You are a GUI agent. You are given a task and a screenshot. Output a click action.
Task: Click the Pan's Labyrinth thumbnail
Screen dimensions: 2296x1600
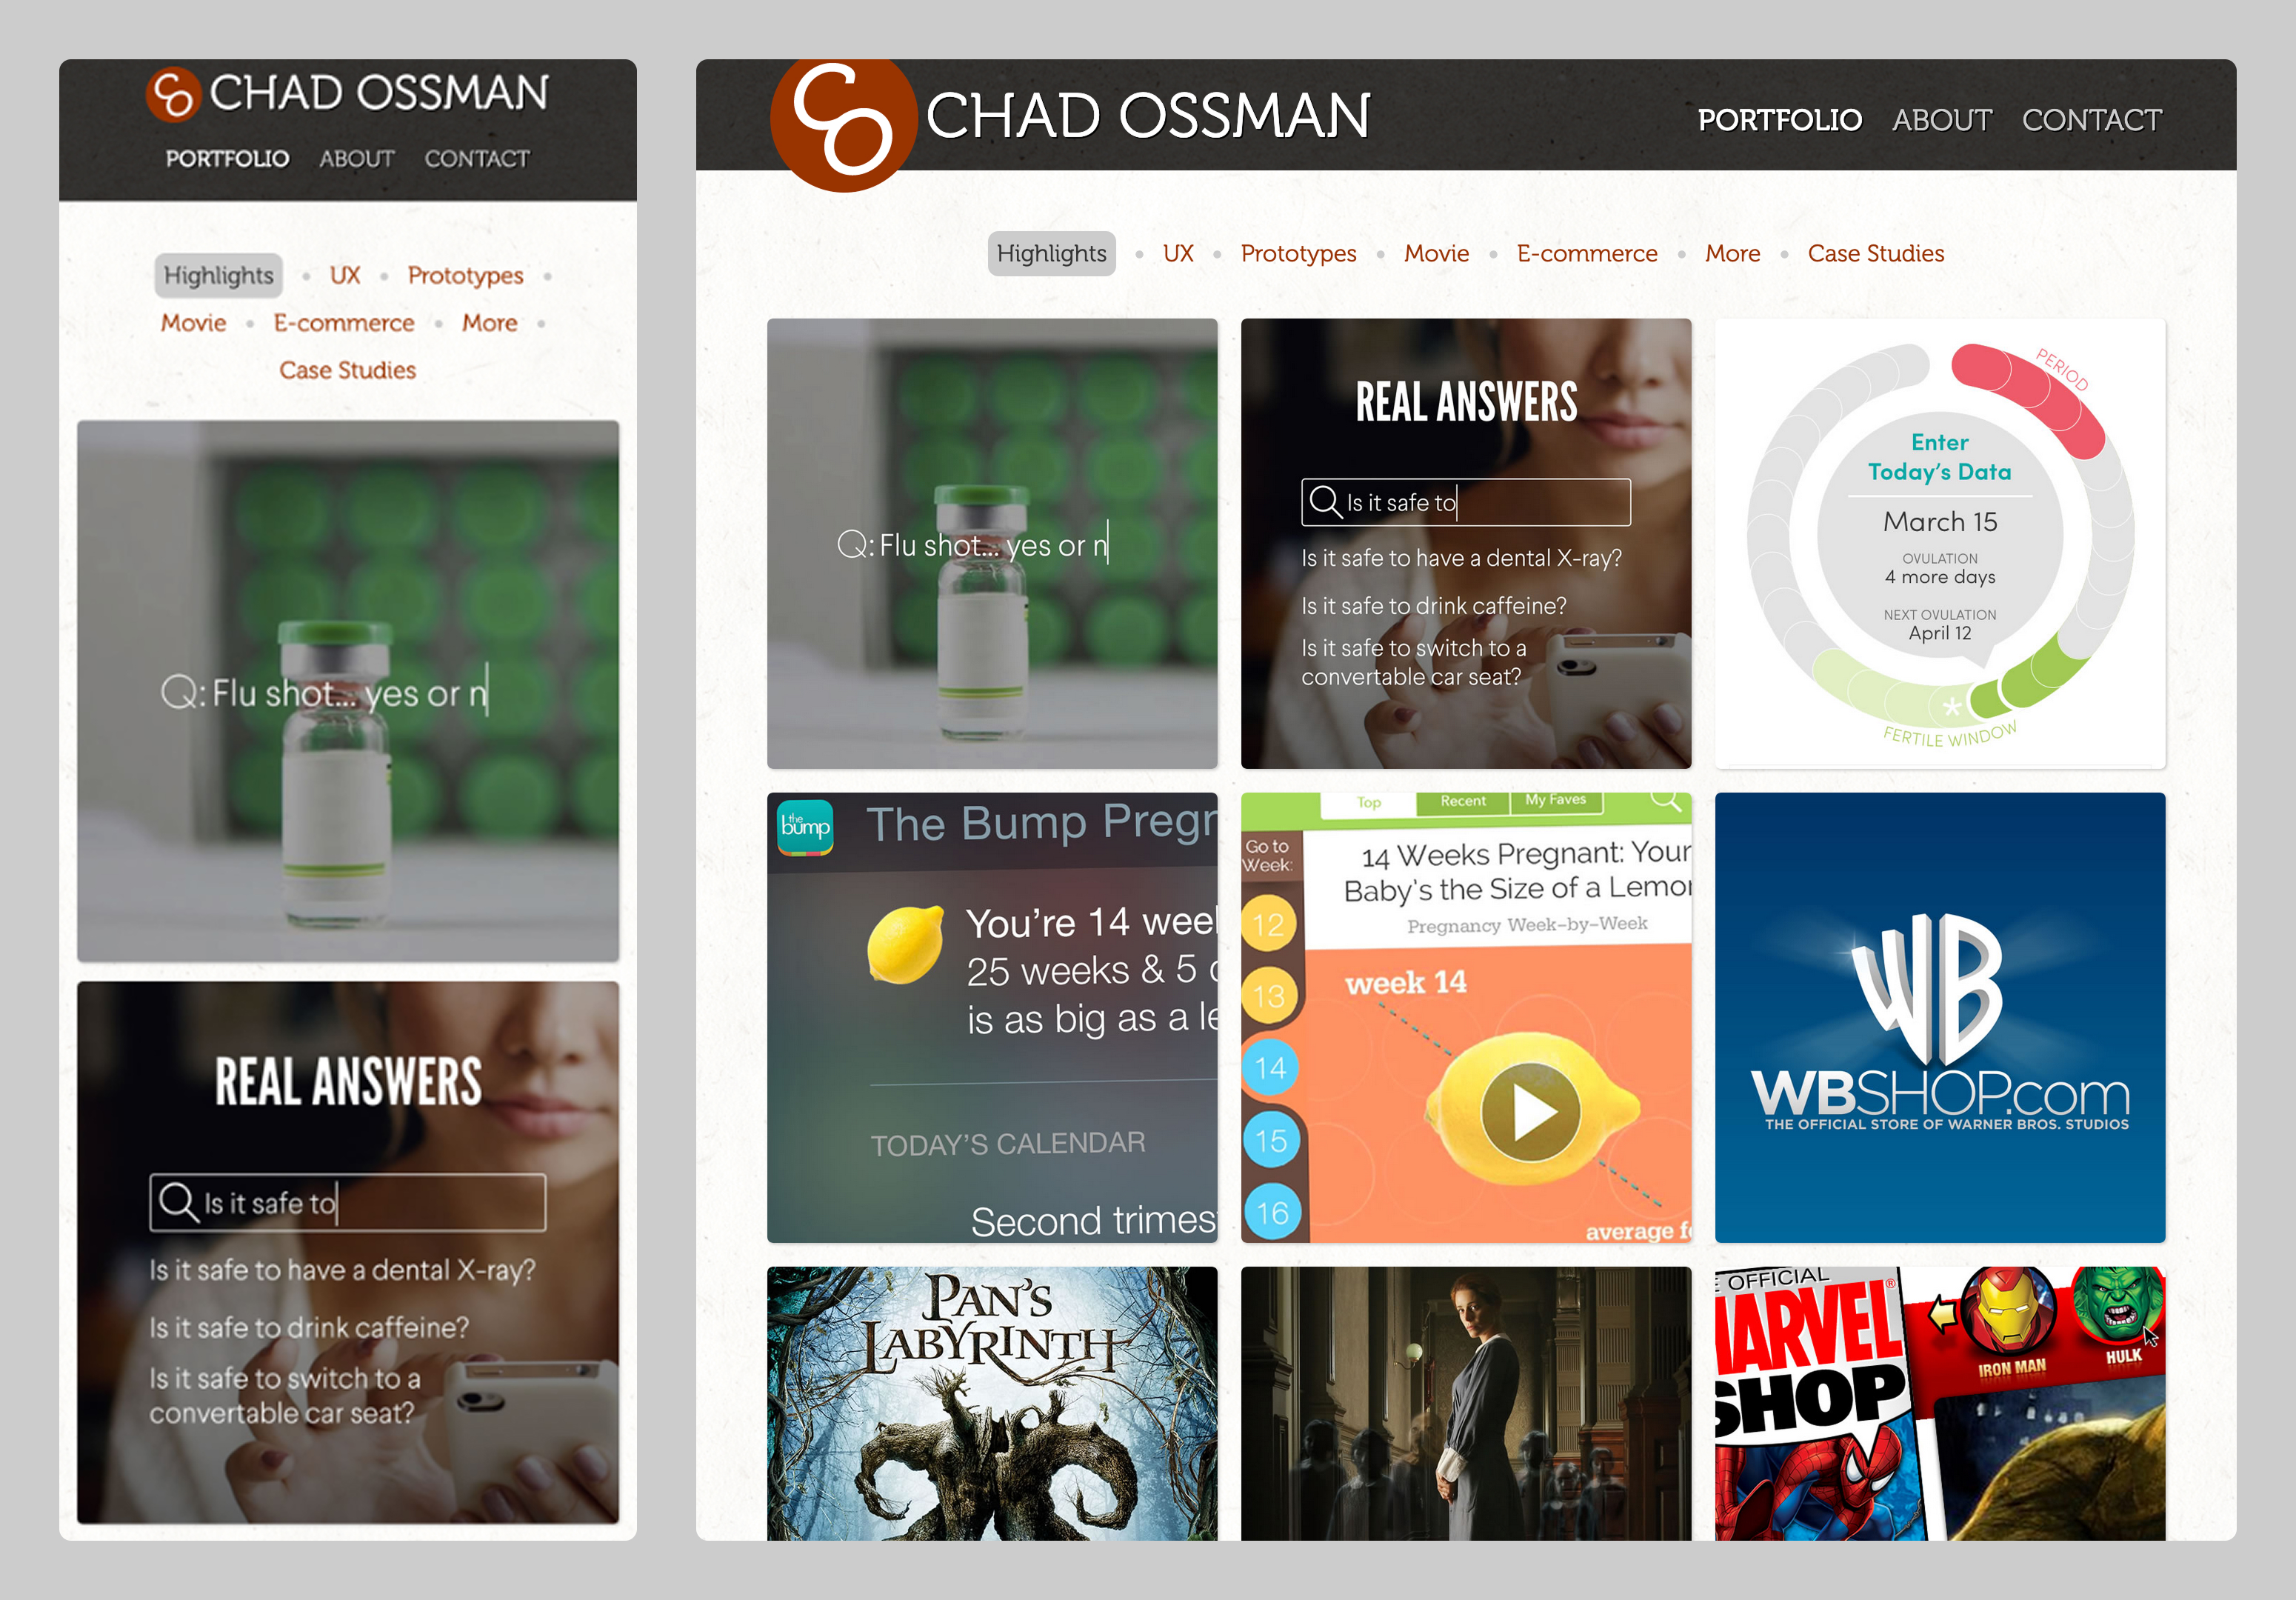(x=991, y=1400)
